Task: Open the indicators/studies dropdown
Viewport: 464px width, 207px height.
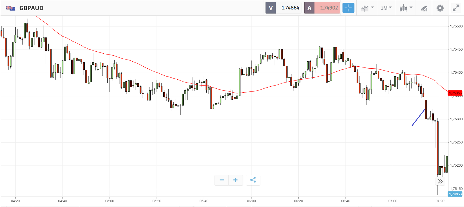Action: [367, 8]
